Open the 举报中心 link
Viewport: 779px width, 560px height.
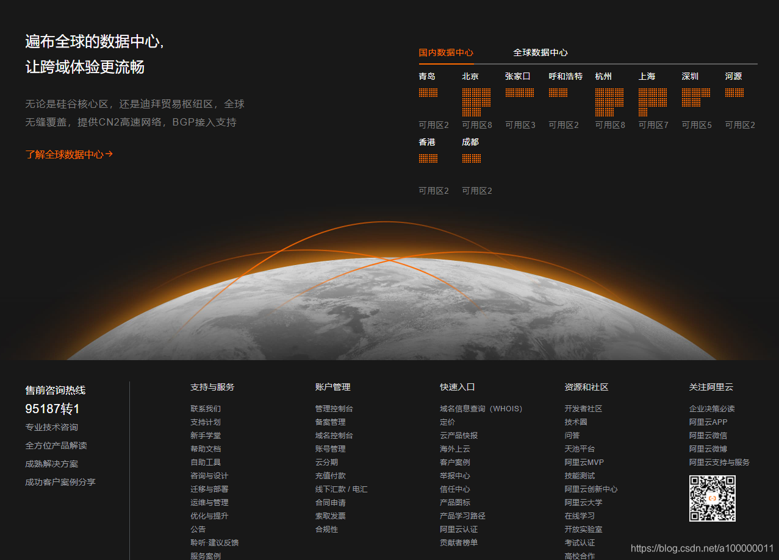(455, 476)
